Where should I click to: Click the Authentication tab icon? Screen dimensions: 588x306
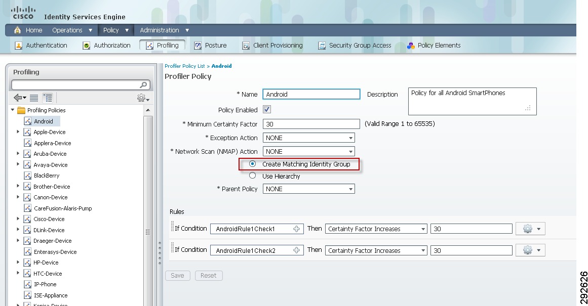click(x=18, y=46)
